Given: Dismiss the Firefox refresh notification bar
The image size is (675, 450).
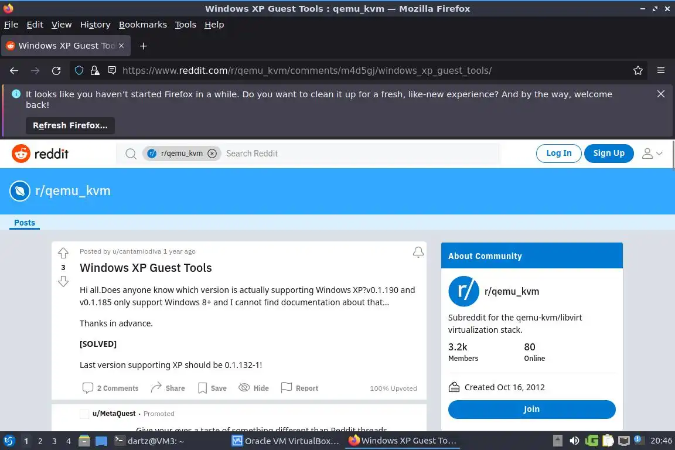Looking at the screenshot, I should pyautogui.click(x=661, y=94).
